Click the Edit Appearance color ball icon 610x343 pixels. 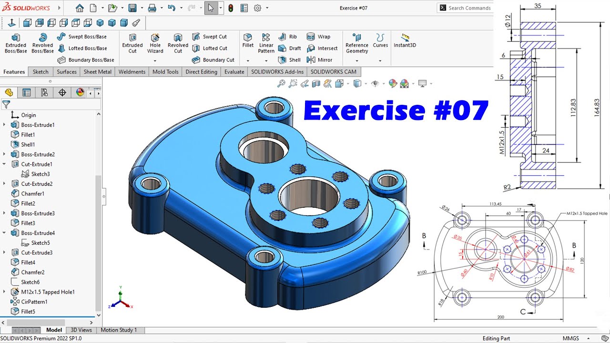[x=393, y=84]
